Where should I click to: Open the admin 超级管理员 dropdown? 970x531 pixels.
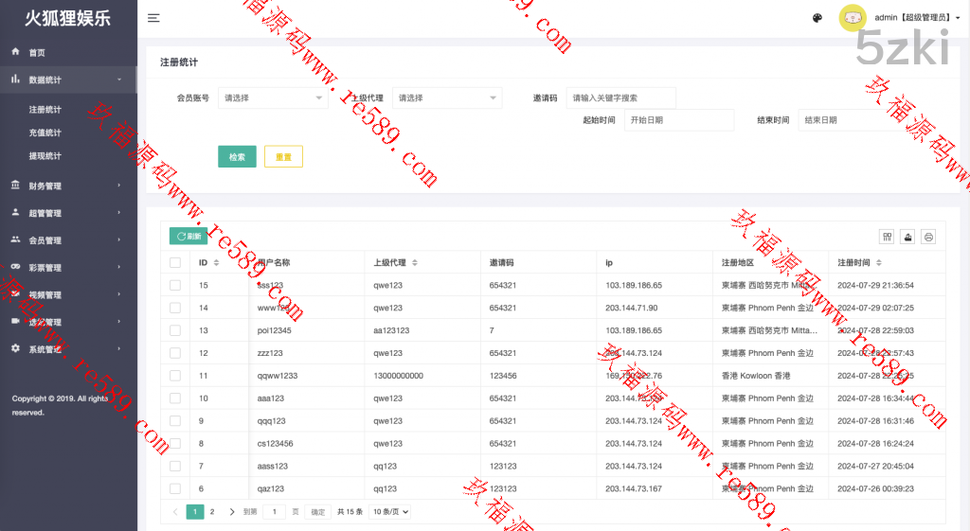pos(917,18)
